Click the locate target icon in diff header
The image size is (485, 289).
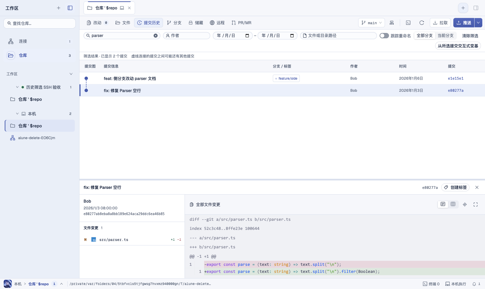pyautogui.click(x=465, y=204)
